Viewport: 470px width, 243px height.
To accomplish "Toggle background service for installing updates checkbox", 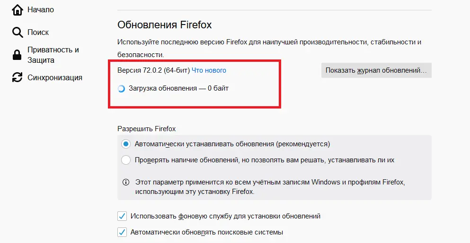I will point(122,216).
